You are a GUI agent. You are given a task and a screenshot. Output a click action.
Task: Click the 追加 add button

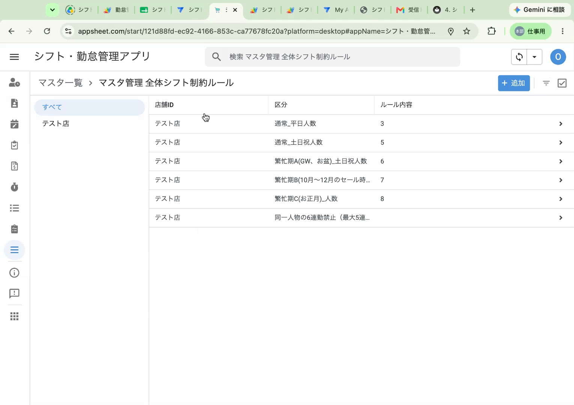pos(514,83)
